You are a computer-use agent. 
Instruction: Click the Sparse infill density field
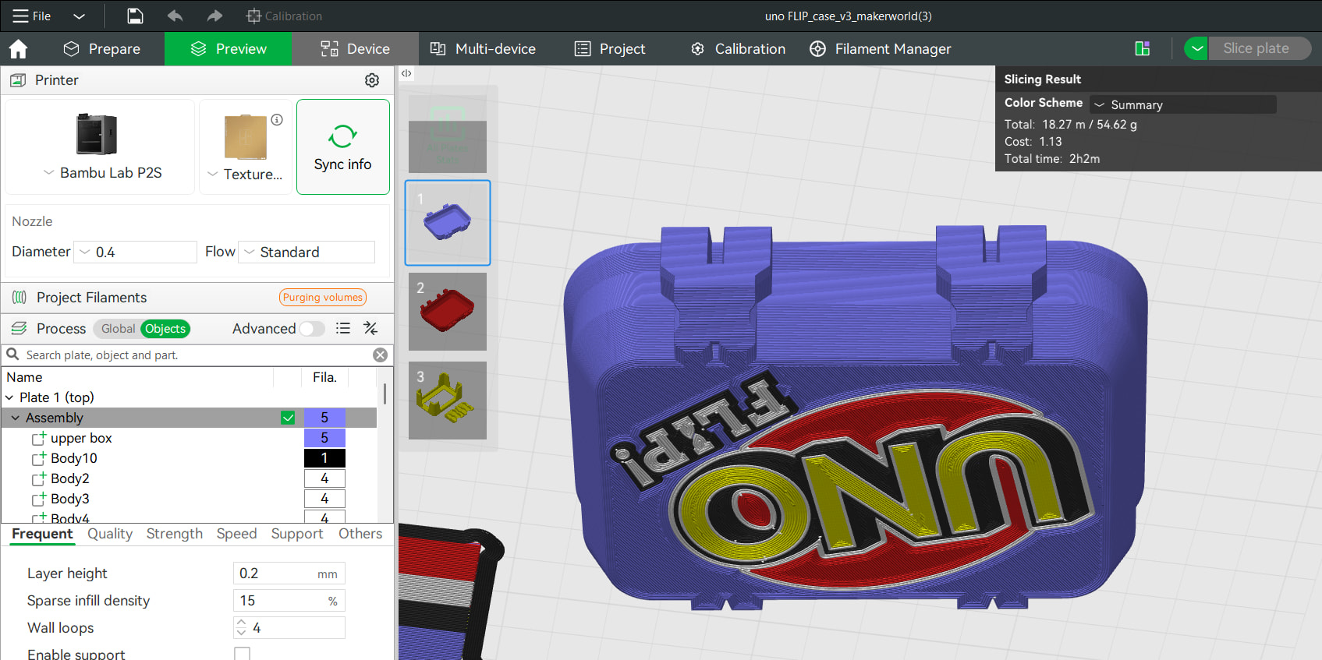pyautogui.click(x=289, y=601)
